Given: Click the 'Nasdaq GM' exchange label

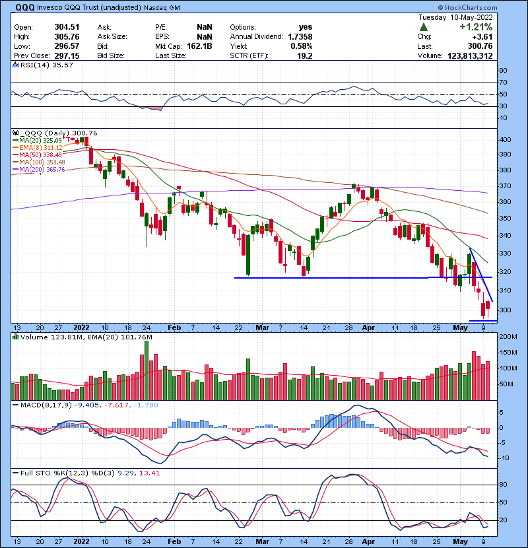Looking at the screenshot, I should click(162, 8).
